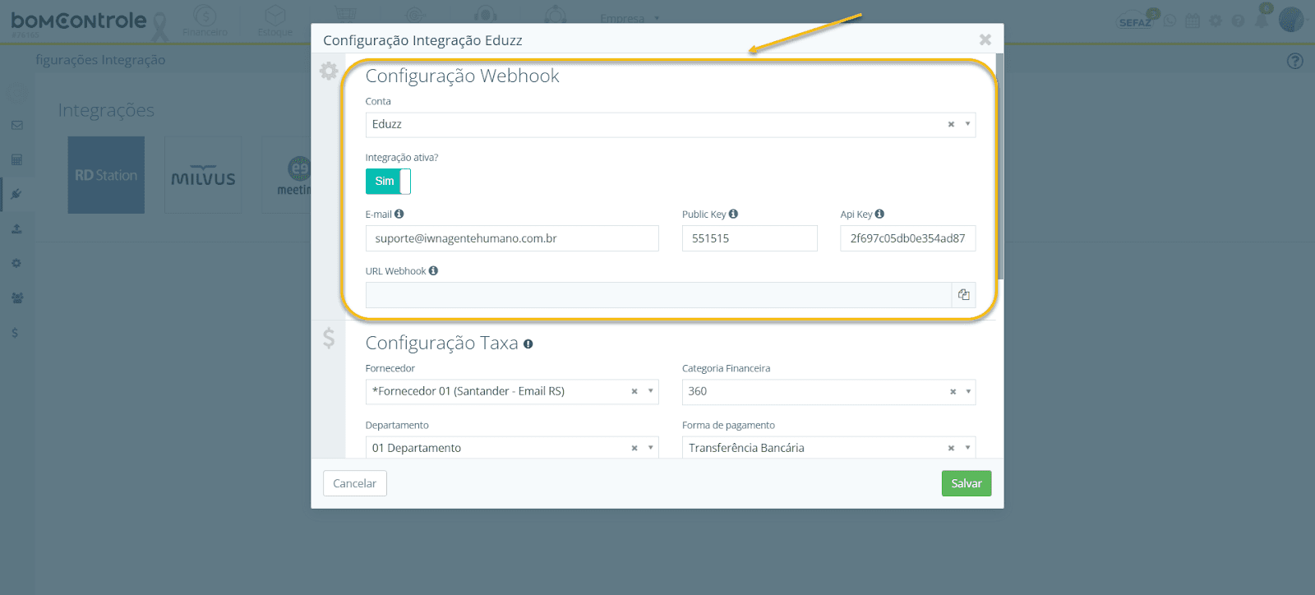Click the info icon beside Public Key
Image resolution: width=1315 pixels, height=595 pixels.
point(733,214)
